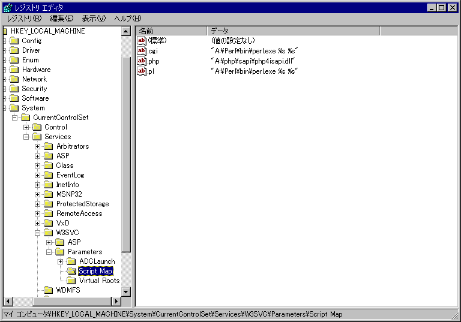The image size is (461, 322).
Task: Click the Security folder icon
Action: pos(14,89)
